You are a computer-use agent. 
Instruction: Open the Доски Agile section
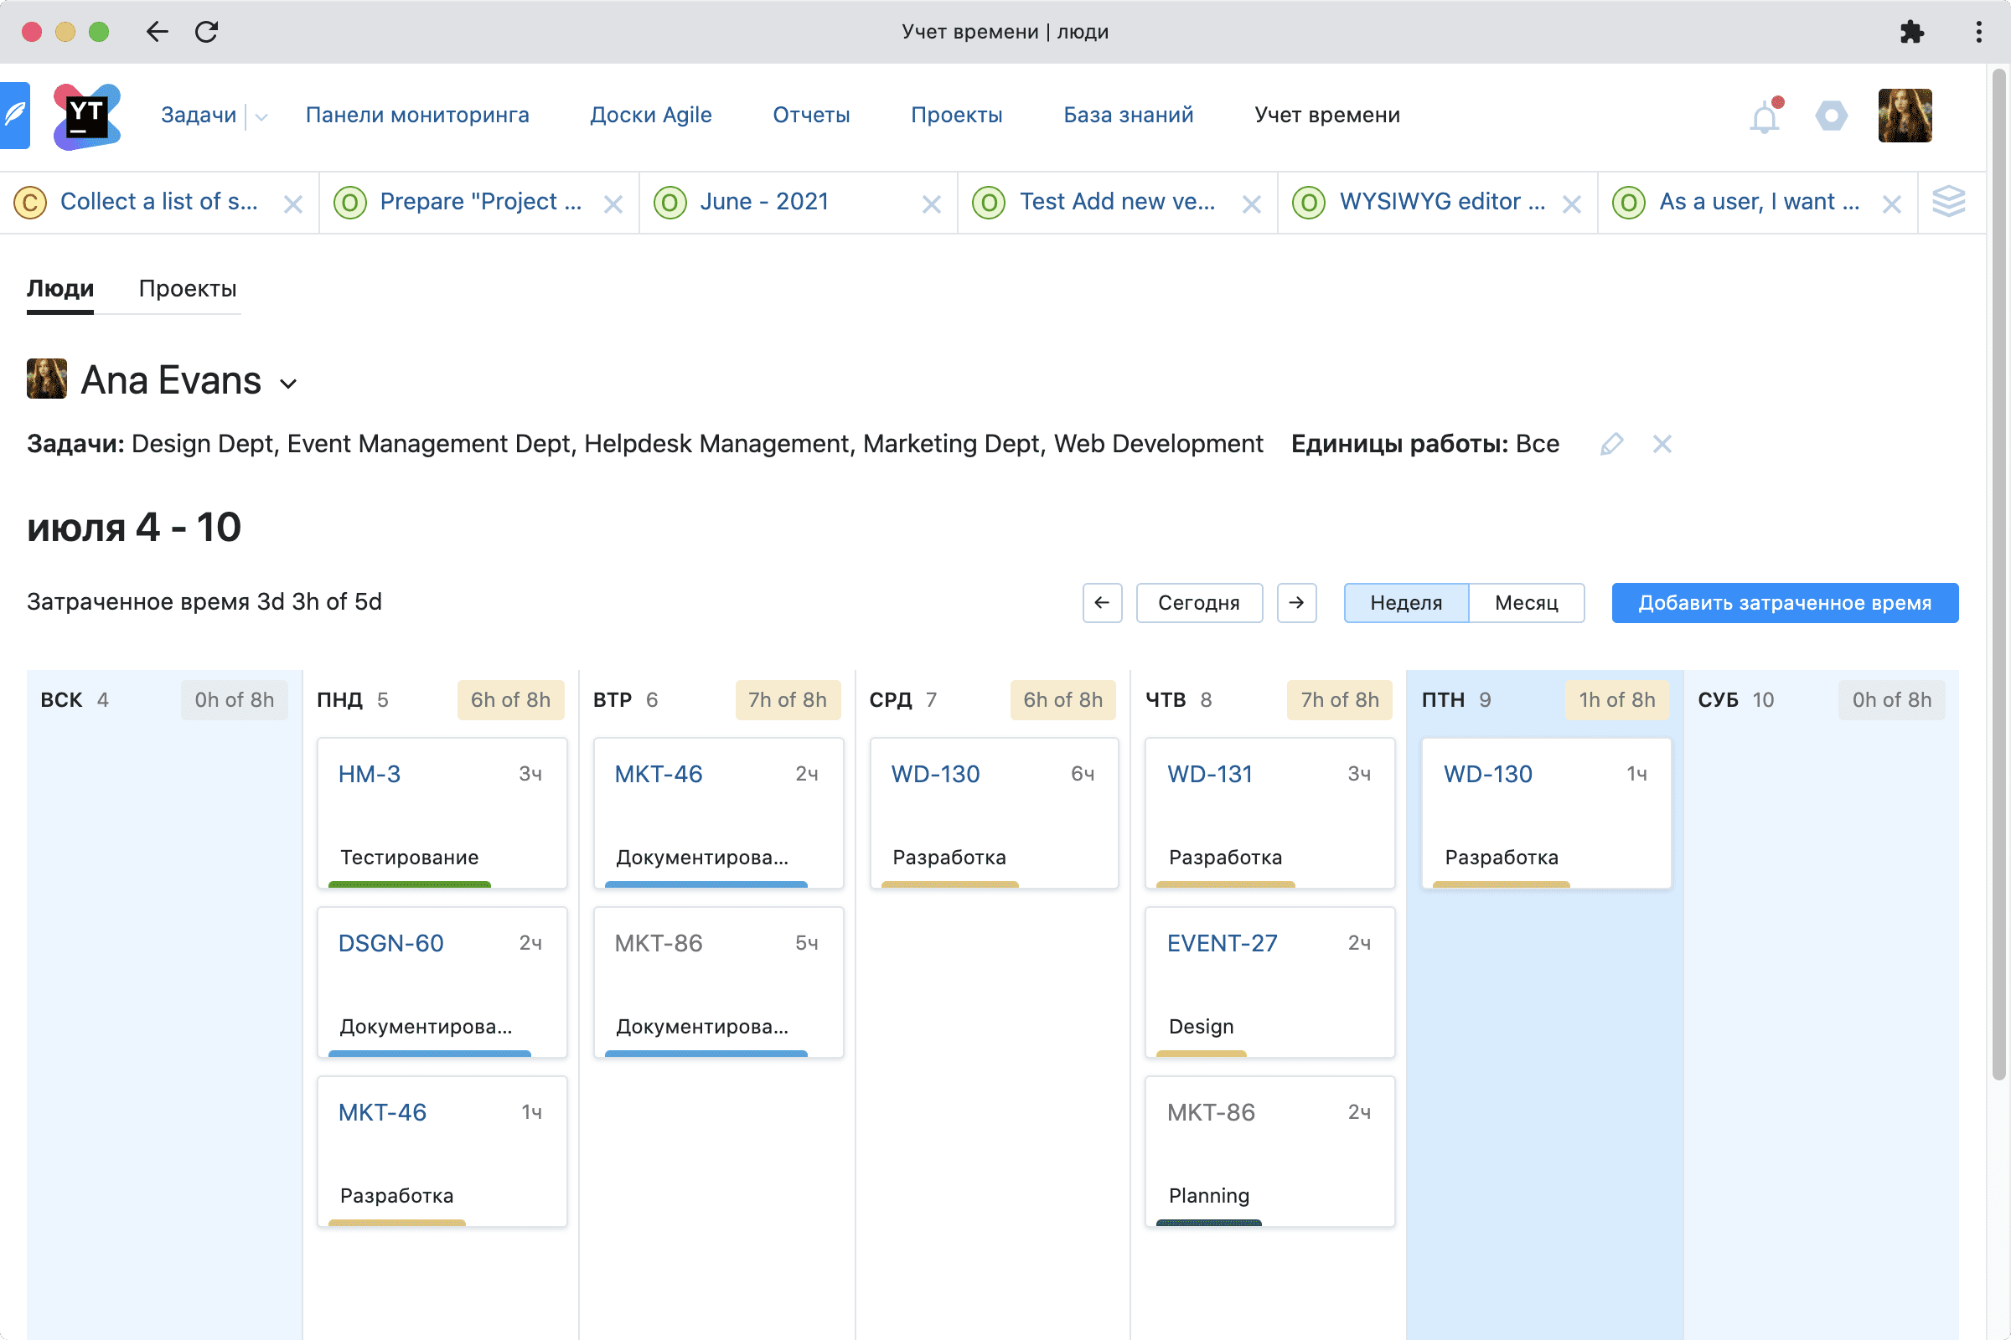point(649,114)
